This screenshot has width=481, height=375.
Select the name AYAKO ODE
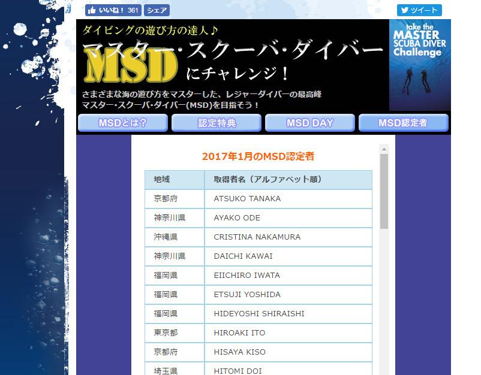tap(237, 218)
